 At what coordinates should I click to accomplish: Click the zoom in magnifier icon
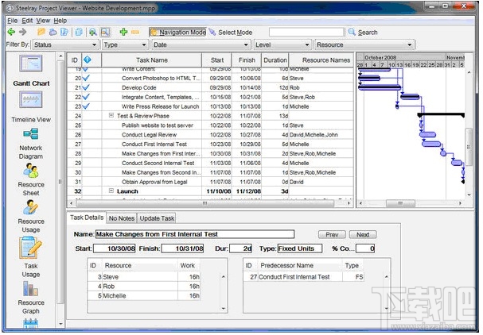point(93,32)
